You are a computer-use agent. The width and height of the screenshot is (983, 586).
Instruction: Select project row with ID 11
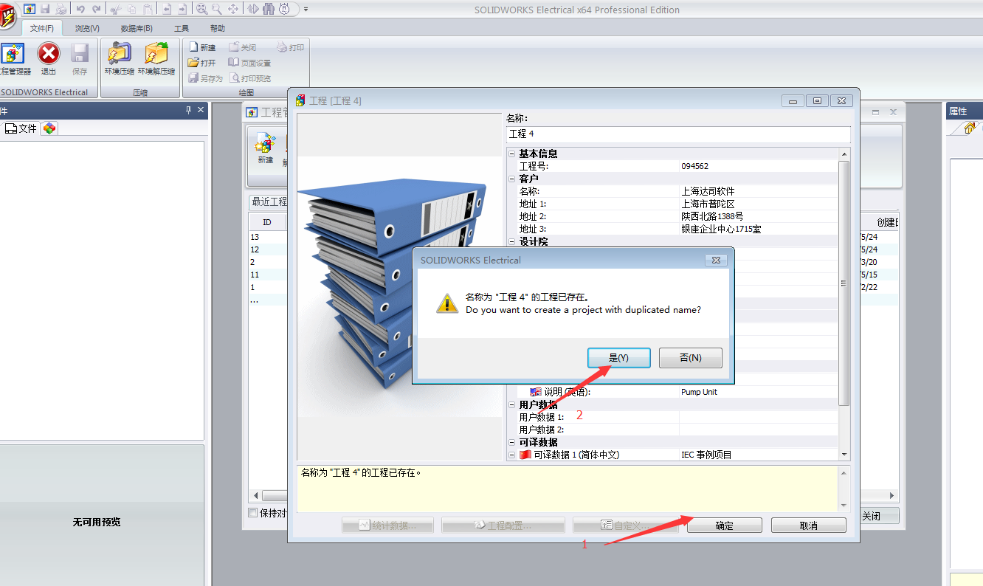(x=267, y=275)
